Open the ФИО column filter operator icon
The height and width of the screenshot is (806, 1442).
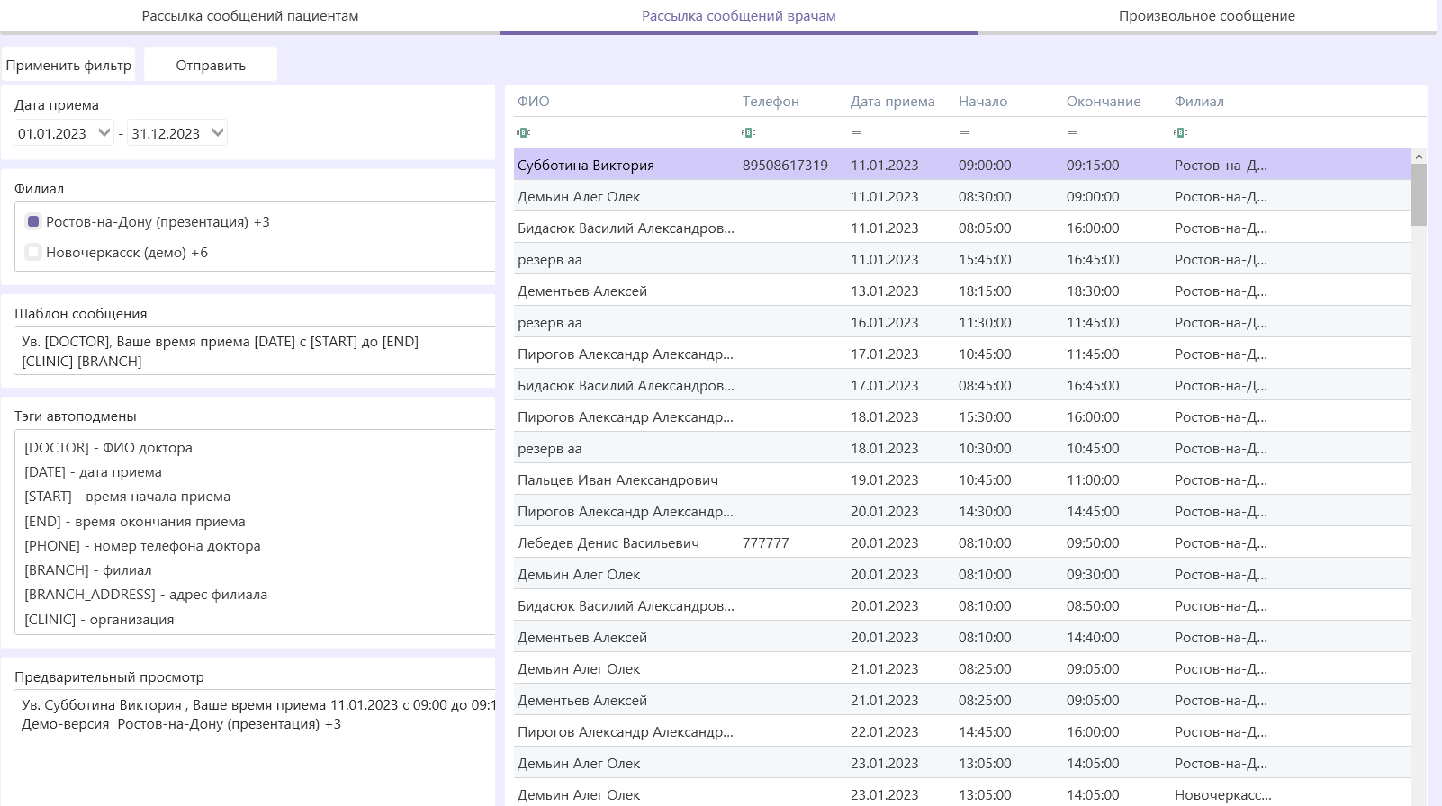click(x=523, y=132)
